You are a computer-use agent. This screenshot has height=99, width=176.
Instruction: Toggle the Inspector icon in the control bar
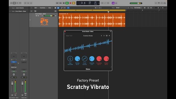(x=14, y=3)
